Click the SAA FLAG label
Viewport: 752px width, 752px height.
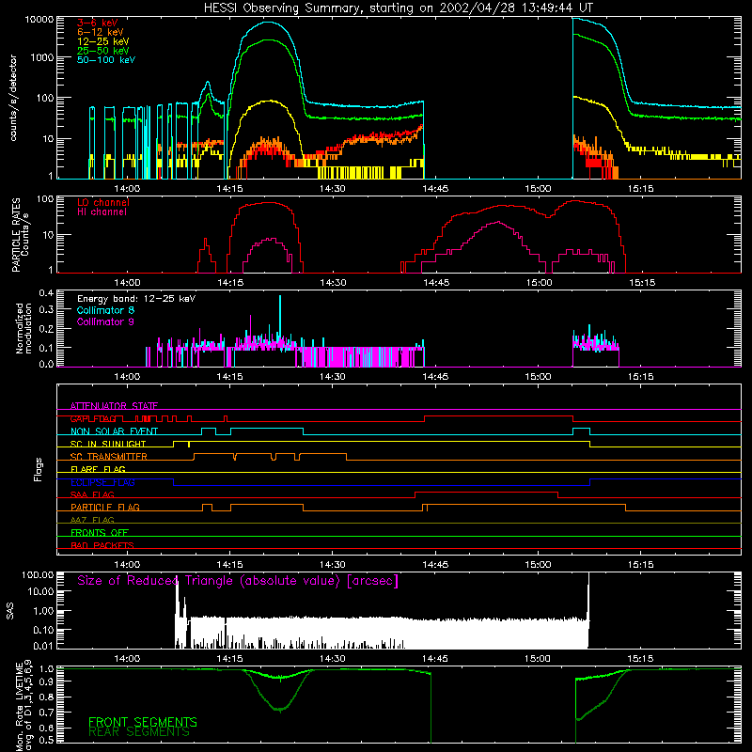coord(92,494)
